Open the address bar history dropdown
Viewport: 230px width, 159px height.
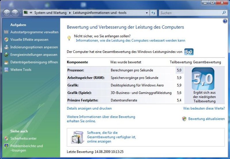coord(147,13)
